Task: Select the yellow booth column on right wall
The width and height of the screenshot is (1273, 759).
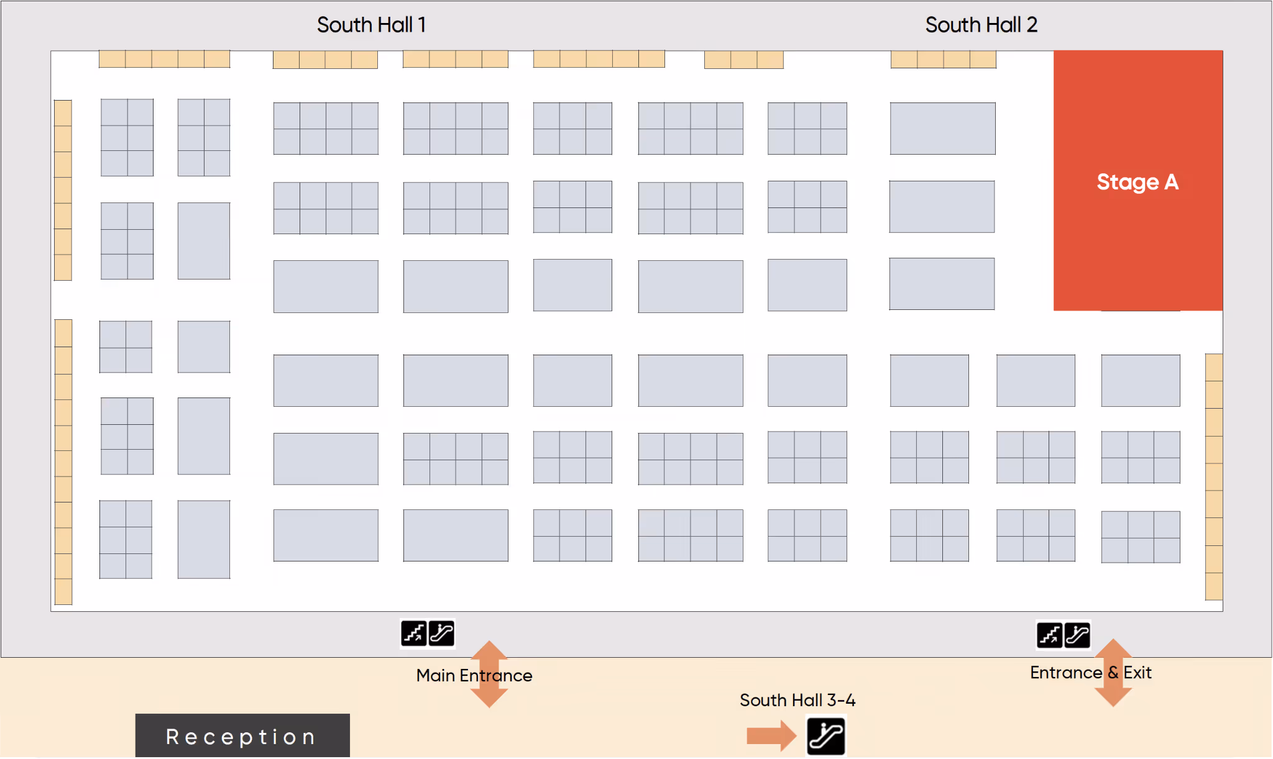Action: pos(1214,476)
